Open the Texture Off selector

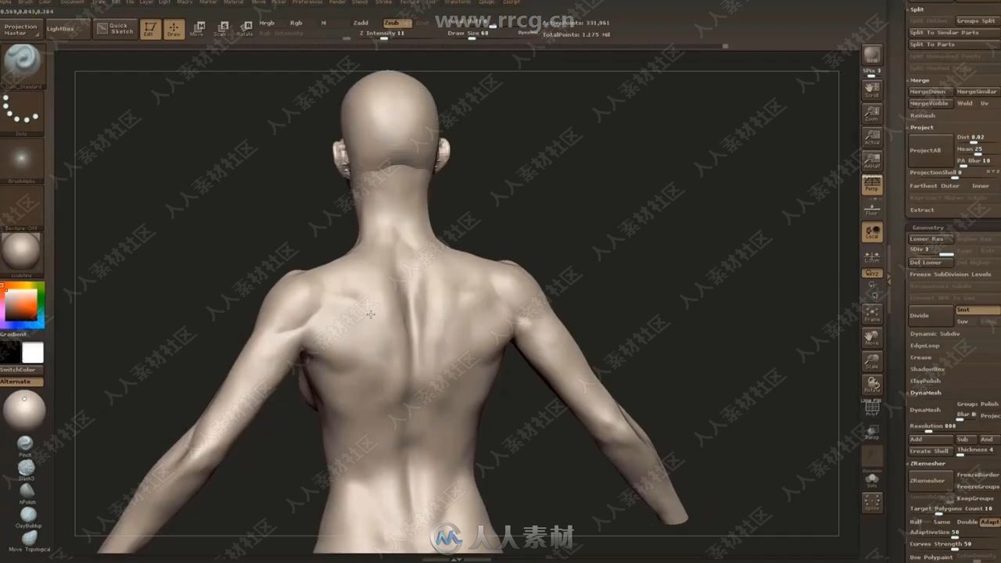point(21,206)
